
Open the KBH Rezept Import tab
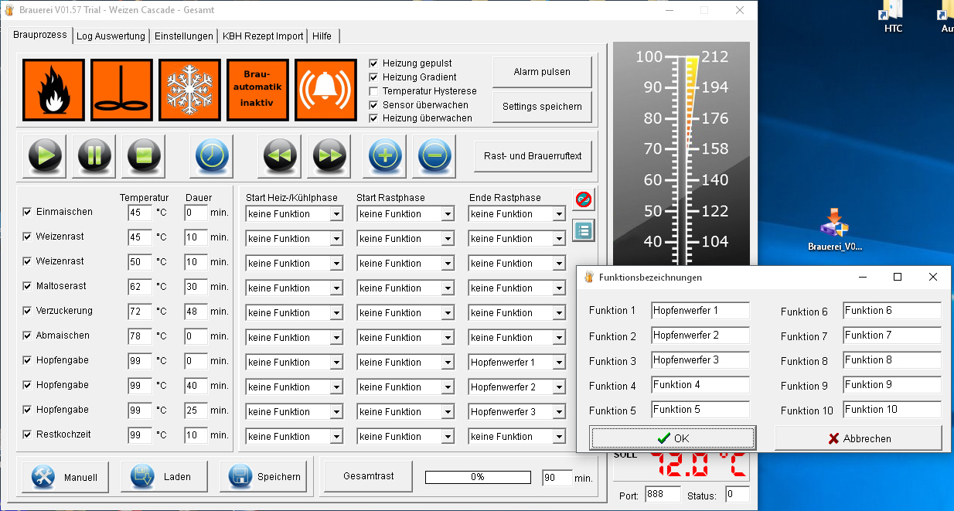[x=262, y=36]
